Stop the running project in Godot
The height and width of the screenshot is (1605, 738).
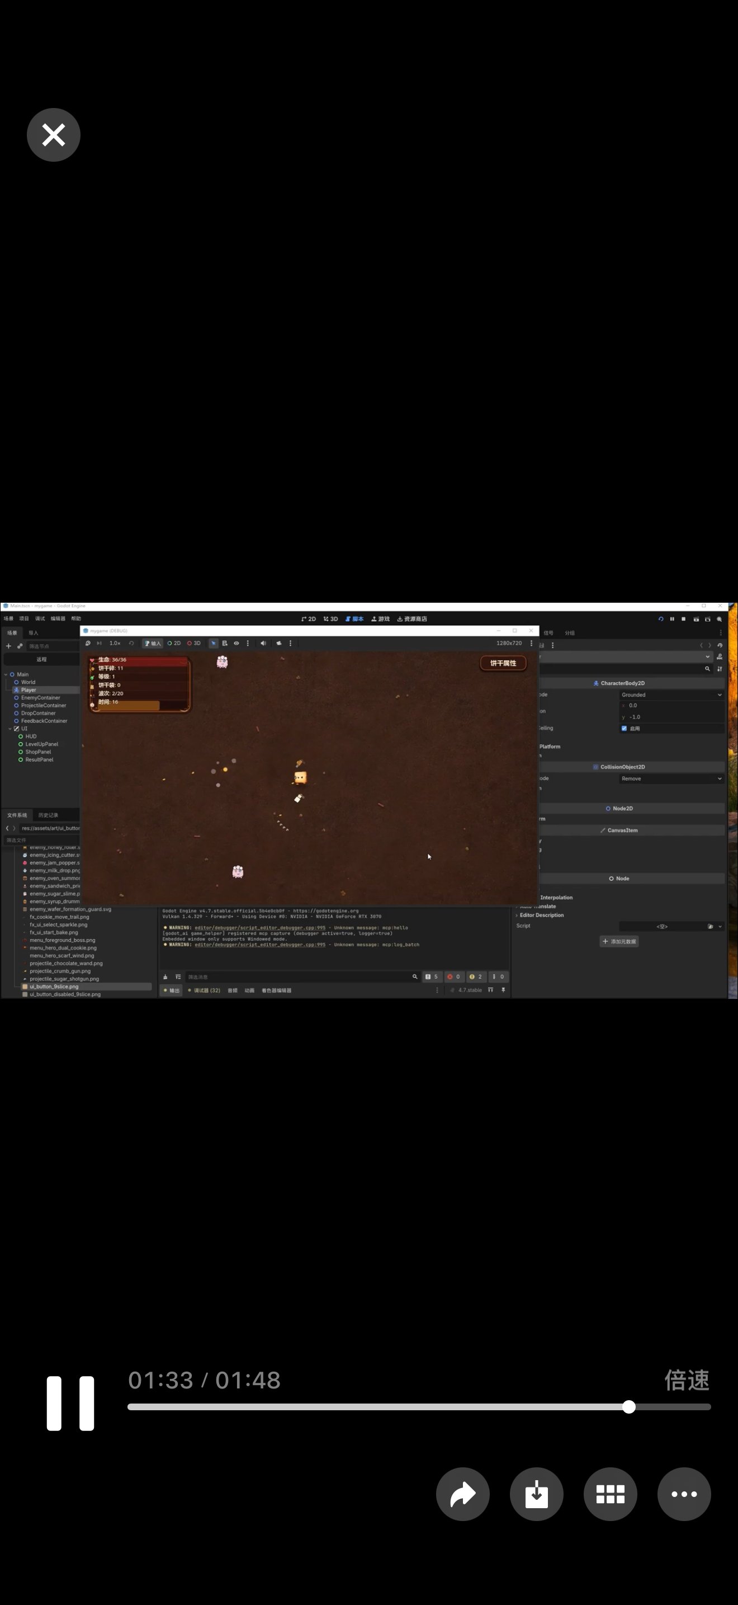(683, 619)
